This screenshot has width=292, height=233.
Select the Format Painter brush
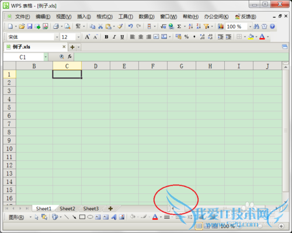[x=120, y=26]
